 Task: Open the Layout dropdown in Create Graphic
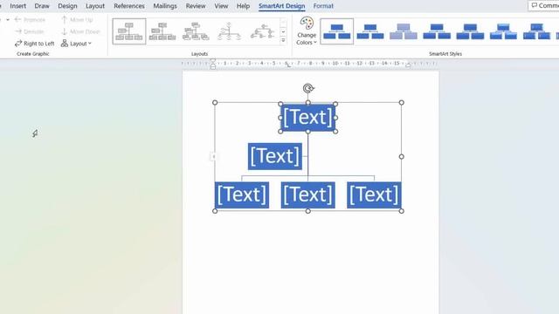76,44
